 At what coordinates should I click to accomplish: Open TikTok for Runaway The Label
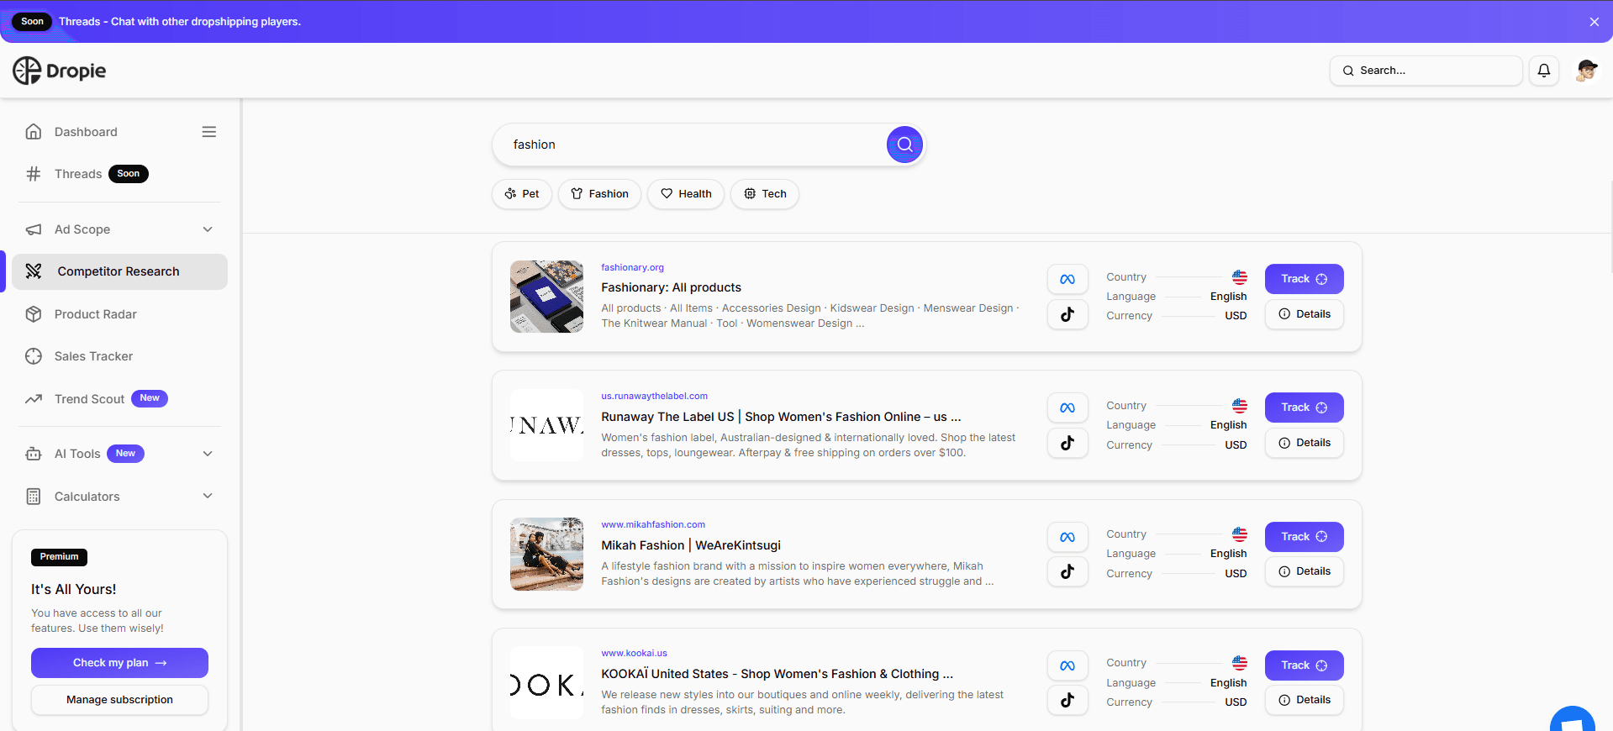point(1067,443)
